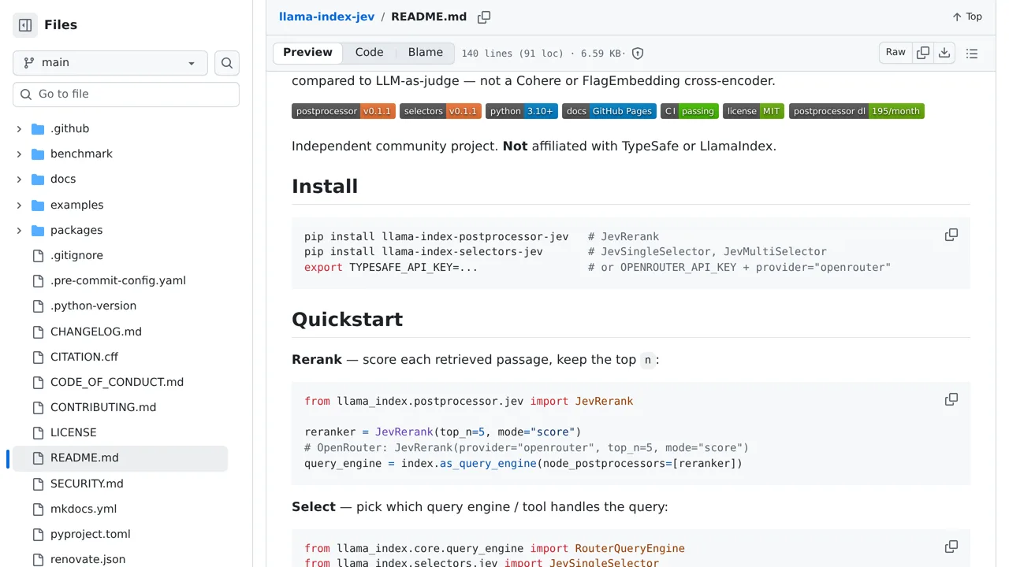Copy the RouterQueryEngine code block
1009x567 pixels.
click(x=951, y=547)
